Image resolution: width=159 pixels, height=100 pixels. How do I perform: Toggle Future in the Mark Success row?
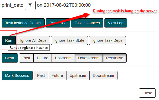point(57,75)
